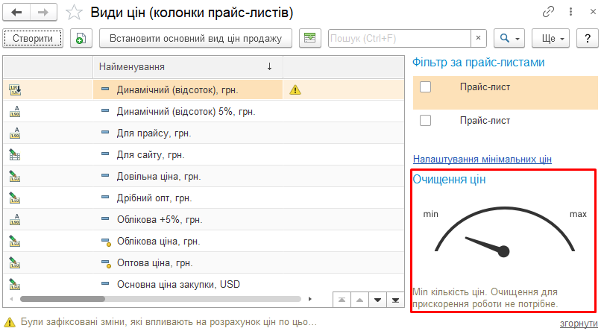The width and height of the screenshot is (604, 334).
Task: Go forward with the right arrow button
Action: (43, 13)
